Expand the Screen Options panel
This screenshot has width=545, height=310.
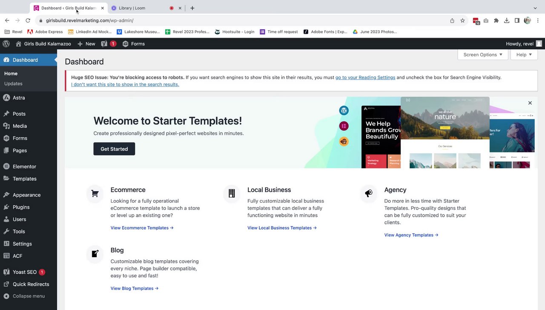point(483,55)
